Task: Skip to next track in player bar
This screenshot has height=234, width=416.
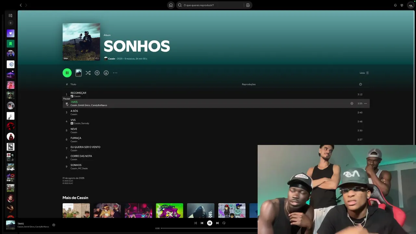Action: tap(217, 223)
